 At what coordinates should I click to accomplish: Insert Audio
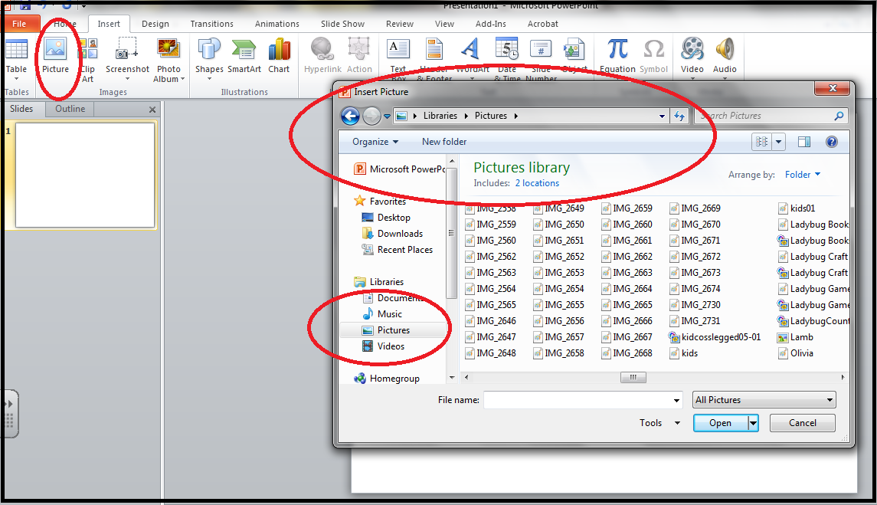click(x=725, y=58)
